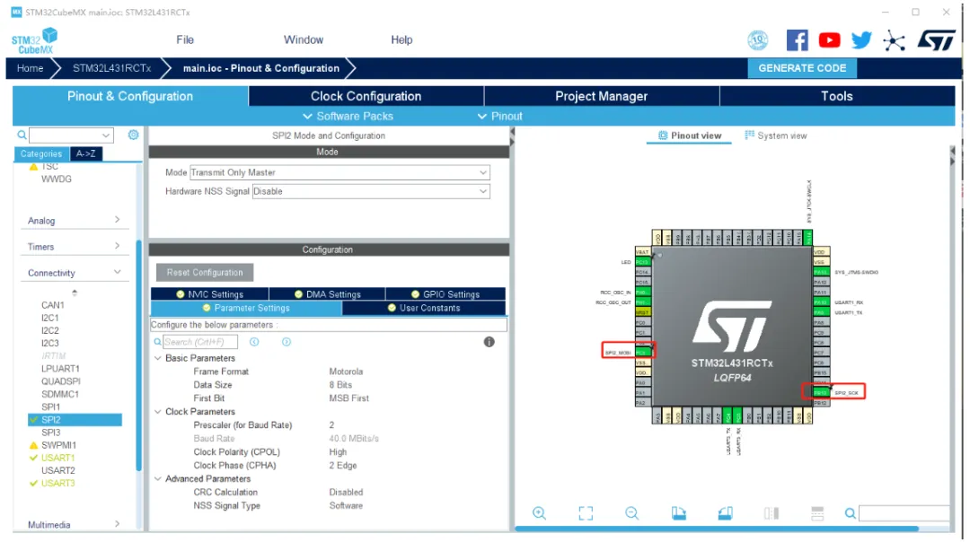Click STM32L431RCTx breadcrumb

tap(111, 68)
